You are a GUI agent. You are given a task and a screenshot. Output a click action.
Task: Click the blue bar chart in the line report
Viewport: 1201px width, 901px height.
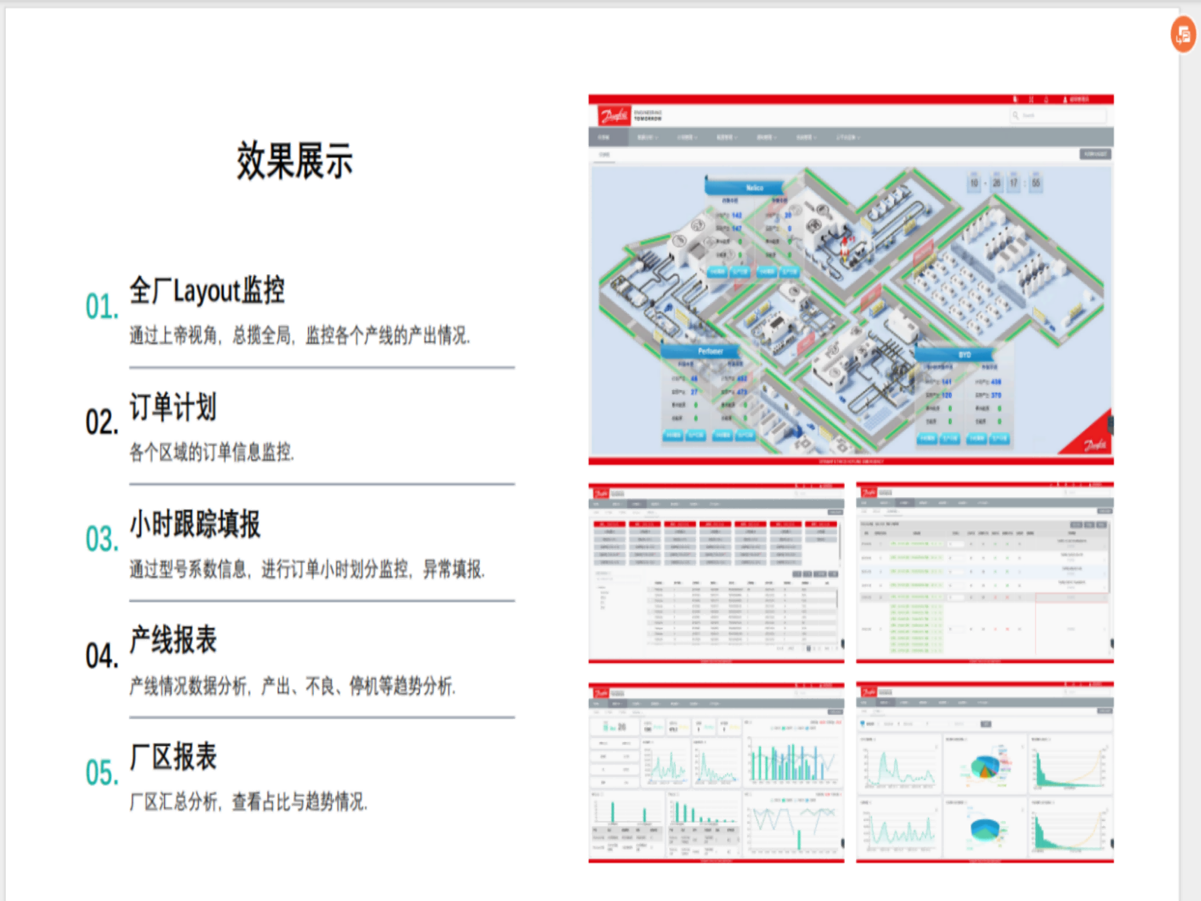[x=792, y=761]
